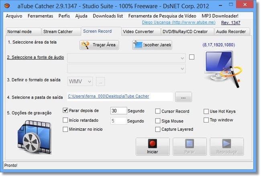The height and width of the screenshot is (177, 261).
Task: Enable the Minimizar no inicio checkbox
Action: pyautogui.click(x=65, y=129)
